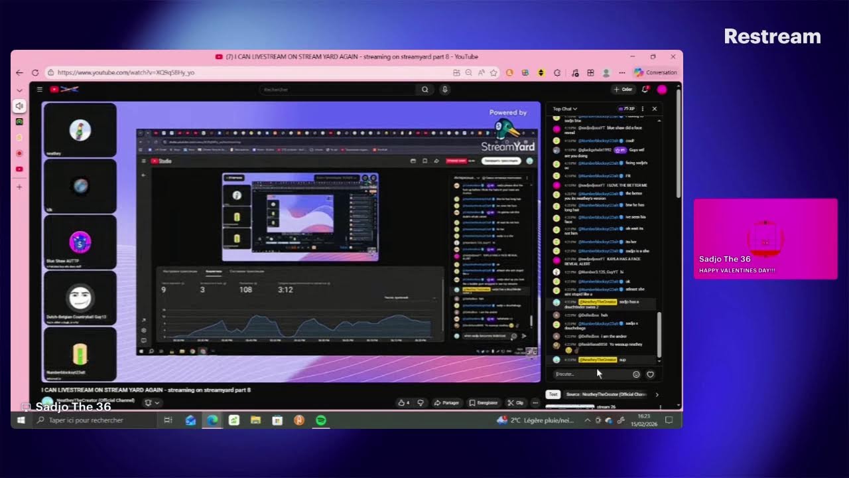Click the Clip button
849x478 pixels.
tap(515, 402)
